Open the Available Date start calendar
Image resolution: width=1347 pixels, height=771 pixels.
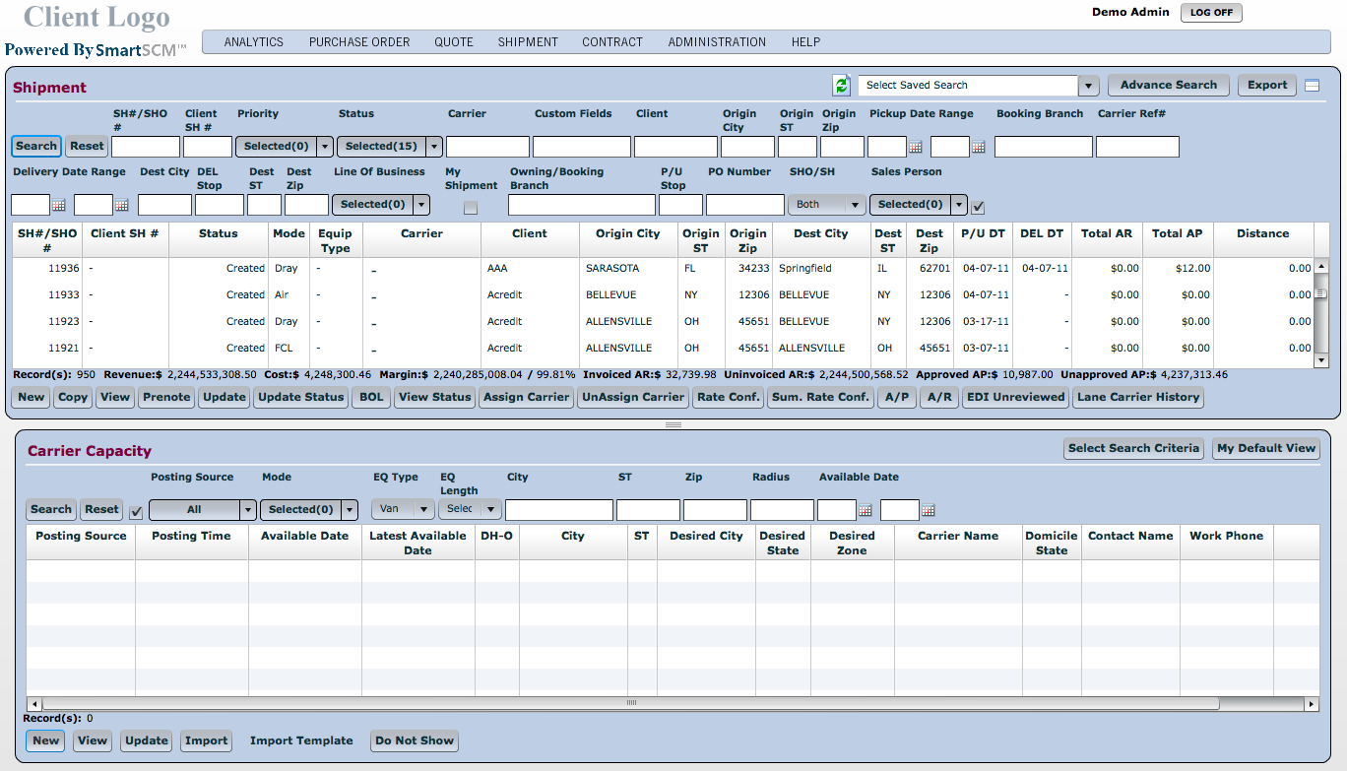coord(865,511)
